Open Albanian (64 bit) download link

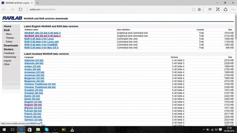click(34, 63)
